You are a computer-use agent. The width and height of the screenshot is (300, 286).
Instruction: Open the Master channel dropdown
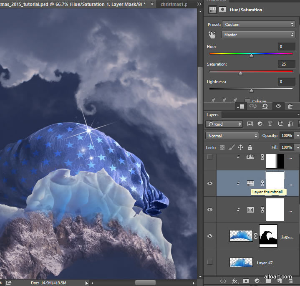point(258,35)
